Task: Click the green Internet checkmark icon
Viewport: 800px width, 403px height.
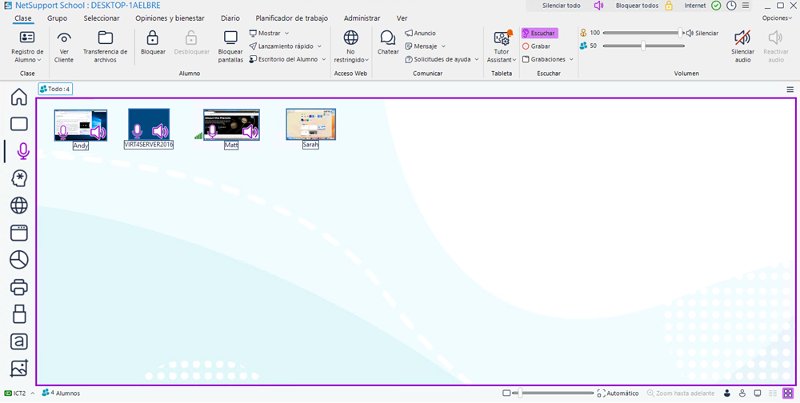Action: (716, 6)
